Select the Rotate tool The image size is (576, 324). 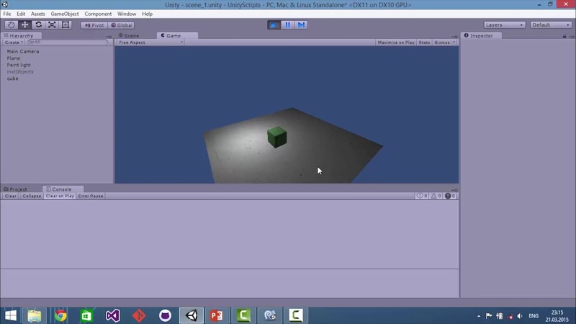(x=38, y=25)
